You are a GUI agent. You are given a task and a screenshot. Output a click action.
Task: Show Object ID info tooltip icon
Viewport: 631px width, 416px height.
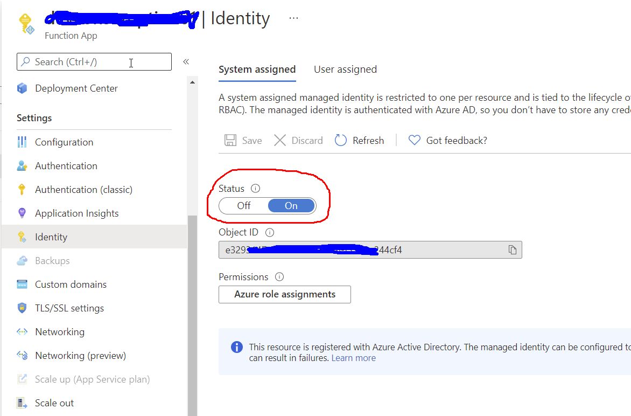click(270, 232)
